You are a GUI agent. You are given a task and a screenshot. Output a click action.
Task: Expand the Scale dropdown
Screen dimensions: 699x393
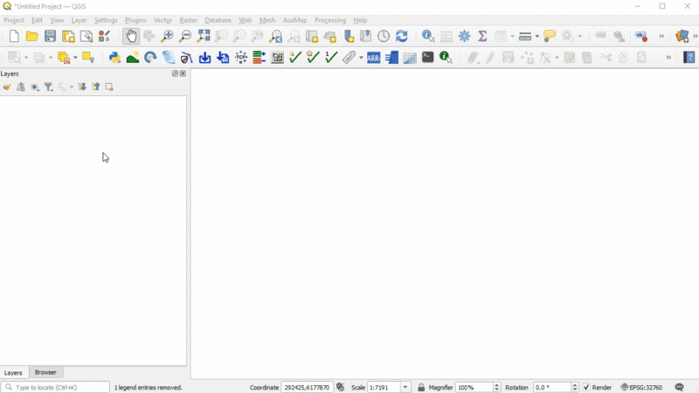click(x=405, y=387)
